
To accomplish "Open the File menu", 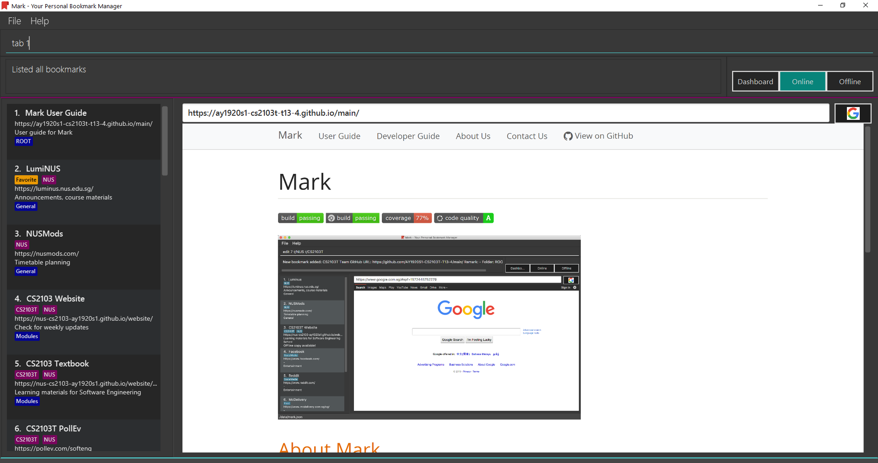I will [x=15, y=21].
